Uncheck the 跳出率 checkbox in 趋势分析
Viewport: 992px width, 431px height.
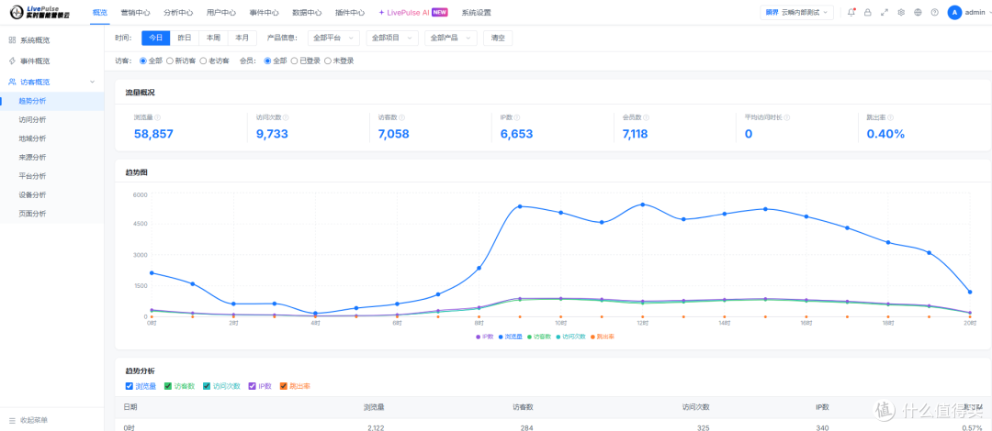[x=284, y=386]
